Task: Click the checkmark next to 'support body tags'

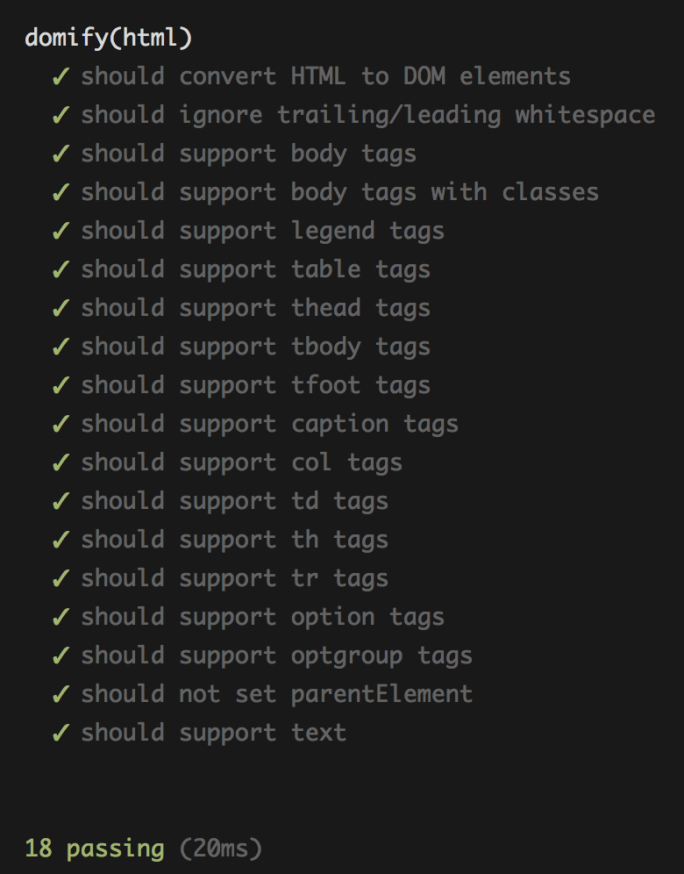Action: coord(61,154)
